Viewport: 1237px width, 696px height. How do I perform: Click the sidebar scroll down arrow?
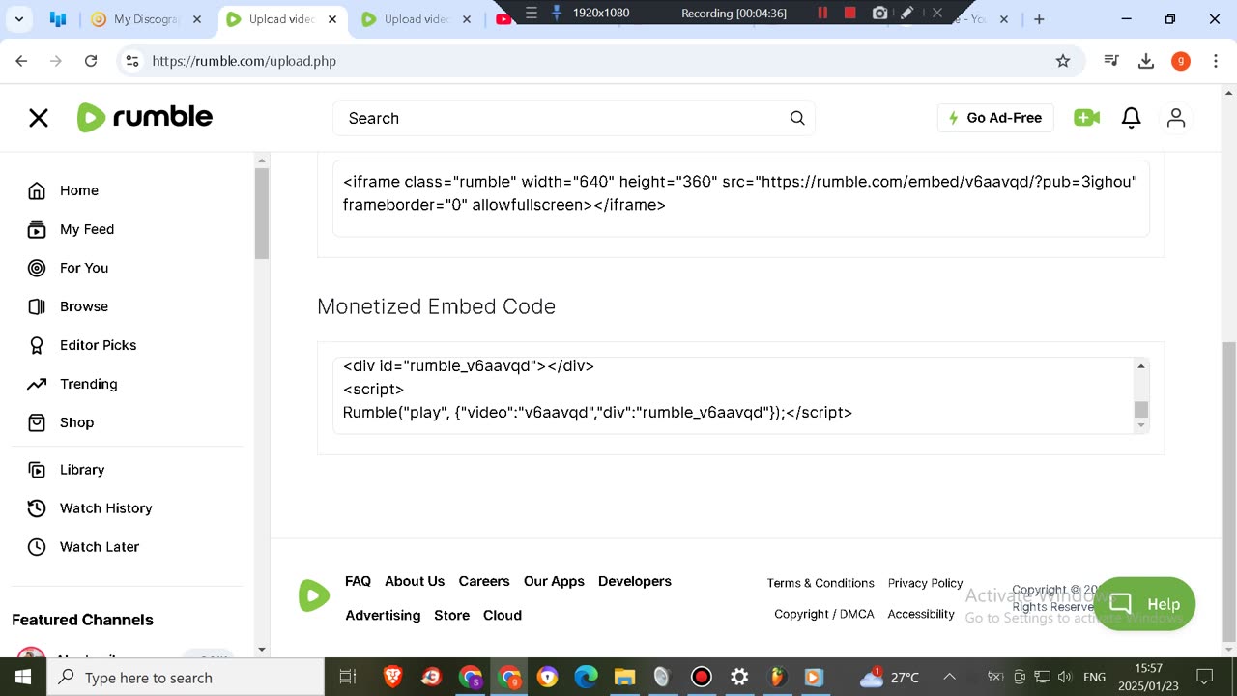click(x=262, y=650)
